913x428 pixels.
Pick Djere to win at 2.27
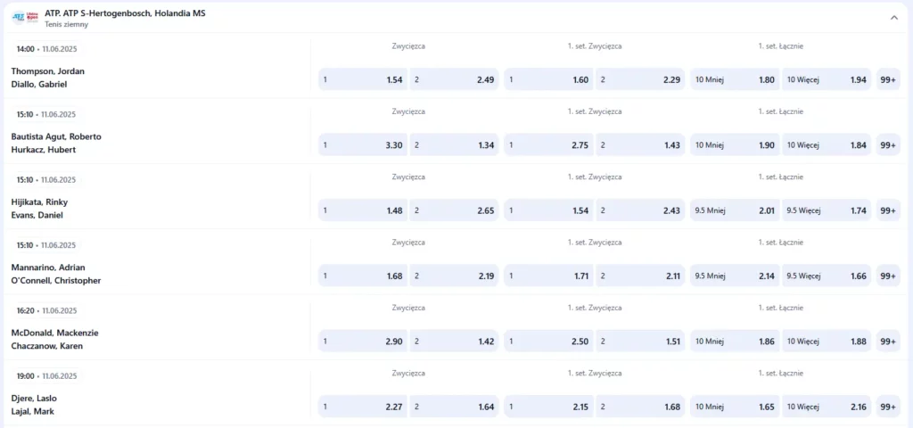[x=363, y=407]
